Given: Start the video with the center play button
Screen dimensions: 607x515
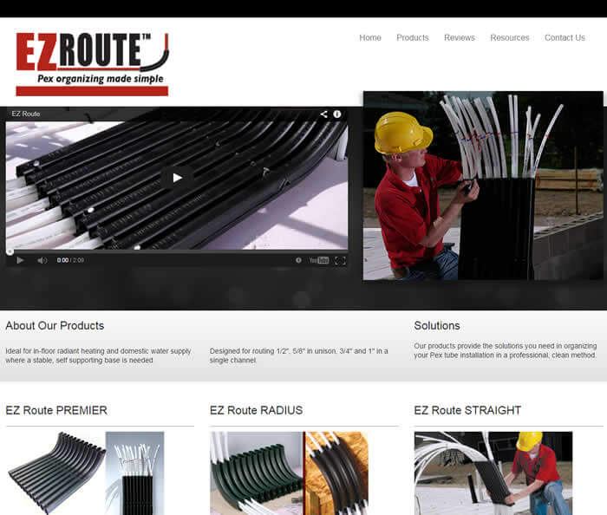Looking at the screenshot, I should 177,178.
